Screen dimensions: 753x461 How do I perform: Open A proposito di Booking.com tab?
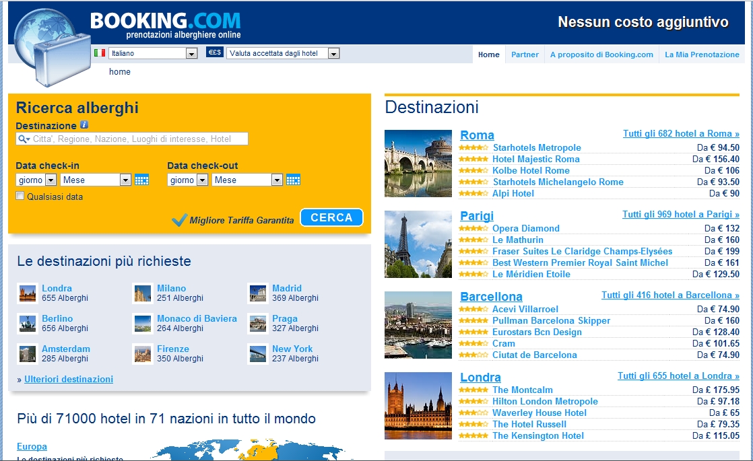(x=601, y=55)
